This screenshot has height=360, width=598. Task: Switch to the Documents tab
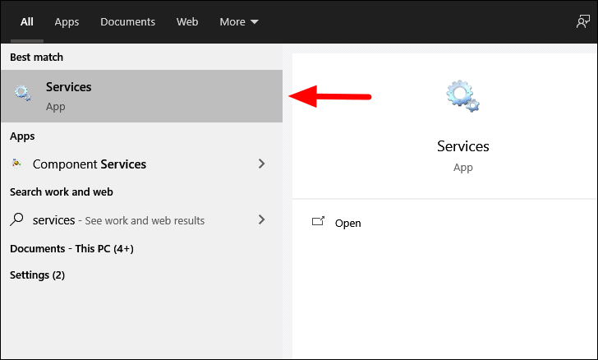pyautogui.click(x=128, y=21)
